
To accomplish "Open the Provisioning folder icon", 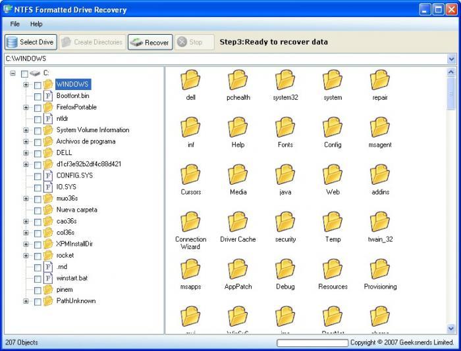I will click(380, 269).
